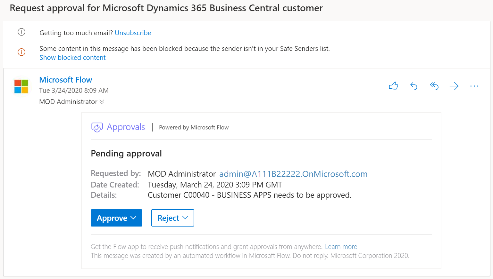
Task: Click the Date Created value Tuesday, March 24, 2020
Action: point(215,185)
